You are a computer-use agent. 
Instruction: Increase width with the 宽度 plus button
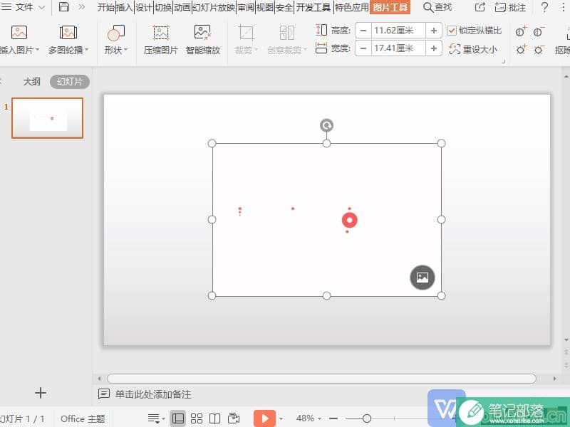(x=434, y=48)
